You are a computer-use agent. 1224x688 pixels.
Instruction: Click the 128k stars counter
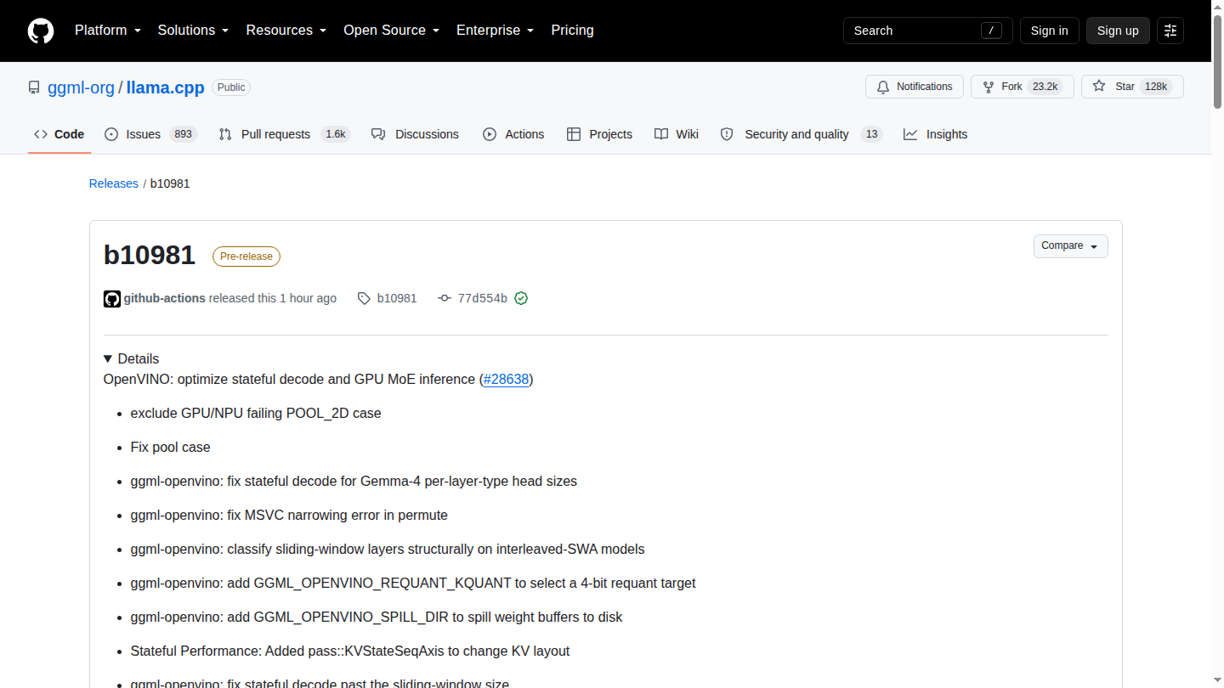(x=1155, y=87)
